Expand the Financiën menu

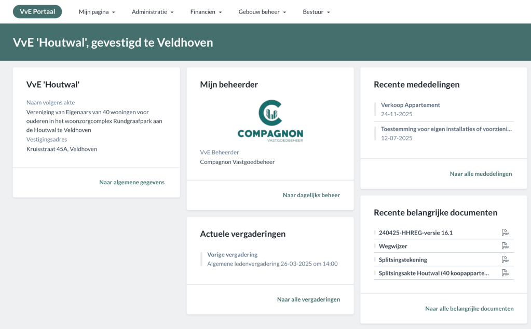pyautogui.click(x=206, y=12)
